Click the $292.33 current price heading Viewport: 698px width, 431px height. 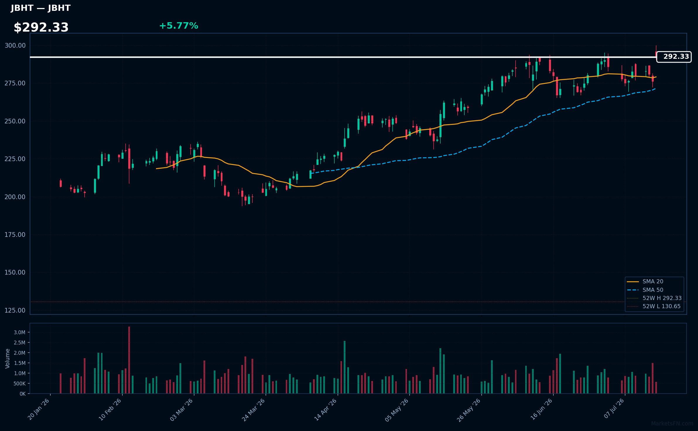coord(41,27)
